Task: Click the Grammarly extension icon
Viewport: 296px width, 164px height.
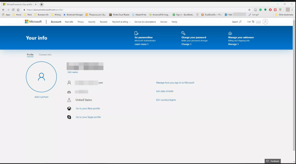Action: click(x=260, y=10)
